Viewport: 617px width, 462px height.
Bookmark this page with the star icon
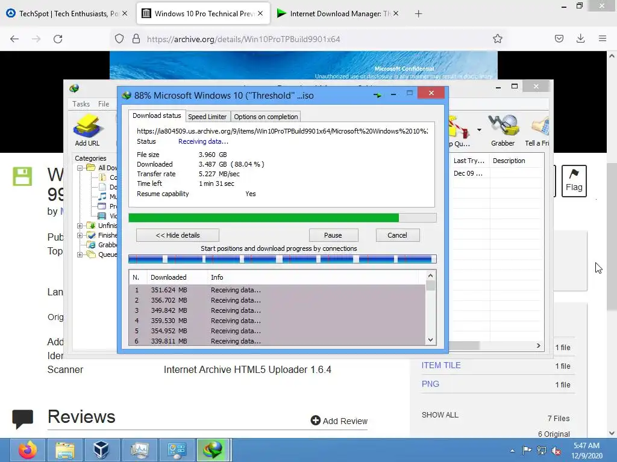(x=497, y=38)
